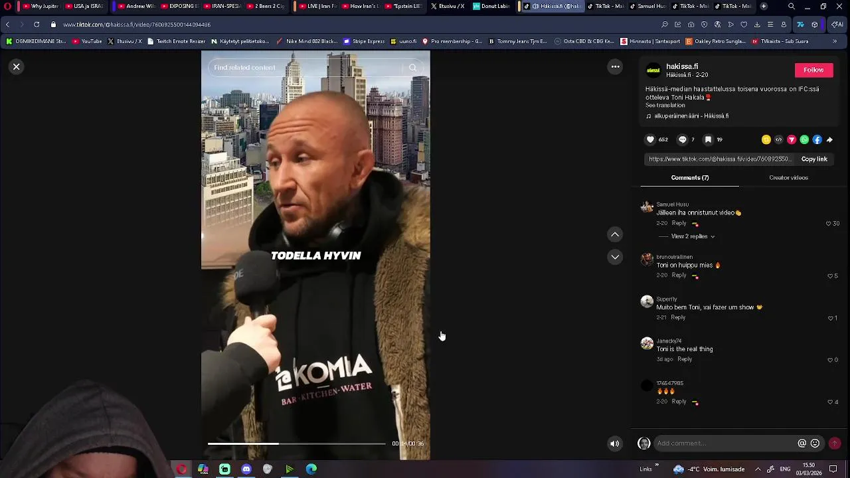Search related content magnifier icon
This screenshot has width=850, height=478.
click(412, 67)
